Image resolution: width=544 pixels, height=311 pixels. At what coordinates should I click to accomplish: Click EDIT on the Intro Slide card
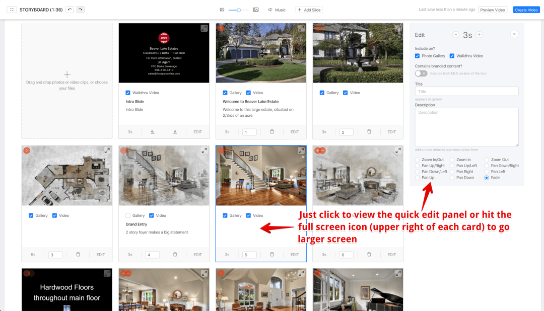point(198,132)
